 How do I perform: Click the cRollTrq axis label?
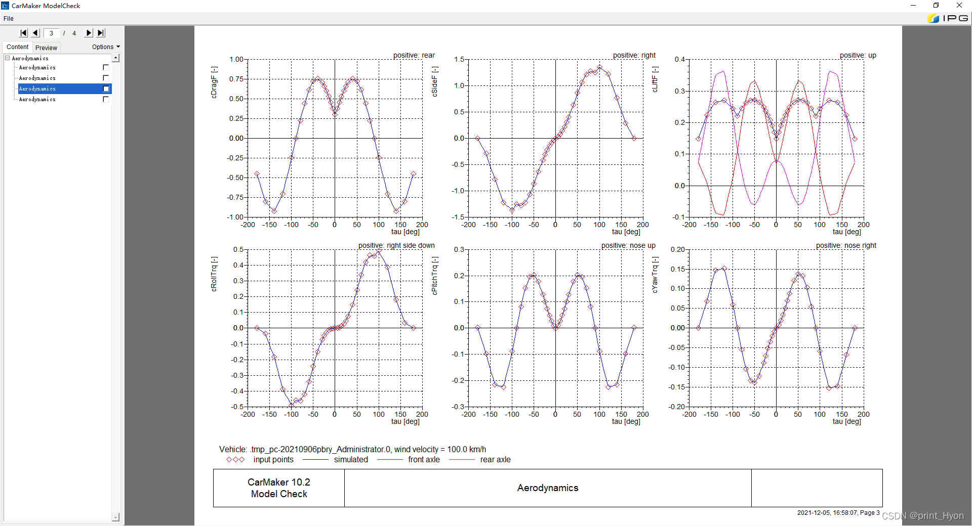[214, 274]
